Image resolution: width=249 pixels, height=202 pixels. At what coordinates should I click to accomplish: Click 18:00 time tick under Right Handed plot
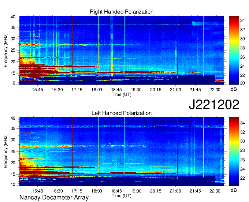[97, 90]
